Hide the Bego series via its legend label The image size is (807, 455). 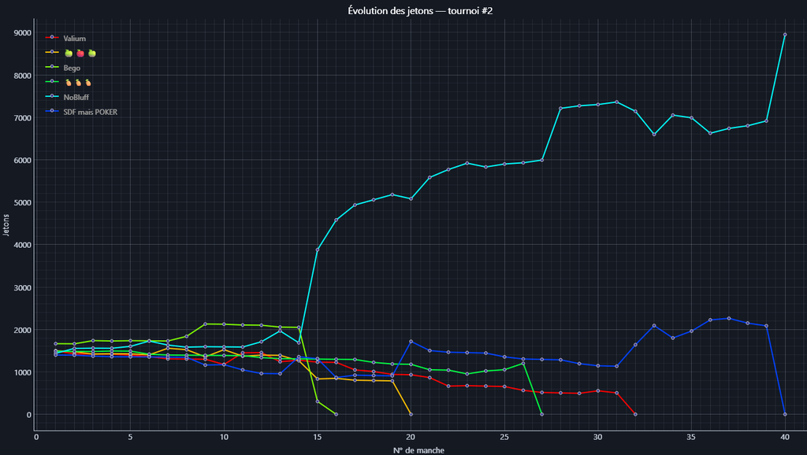(x=72, y=68)
